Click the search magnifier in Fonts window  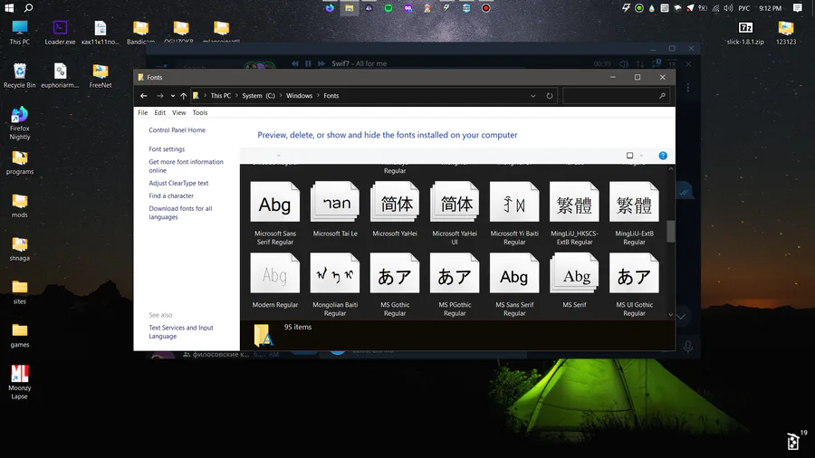point(662,96)
